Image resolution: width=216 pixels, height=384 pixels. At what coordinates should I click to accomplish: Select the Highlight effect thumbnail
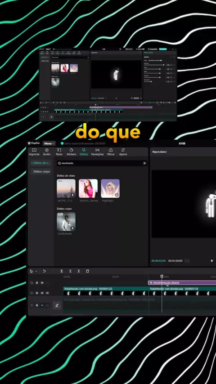click(x=110, y=188)
